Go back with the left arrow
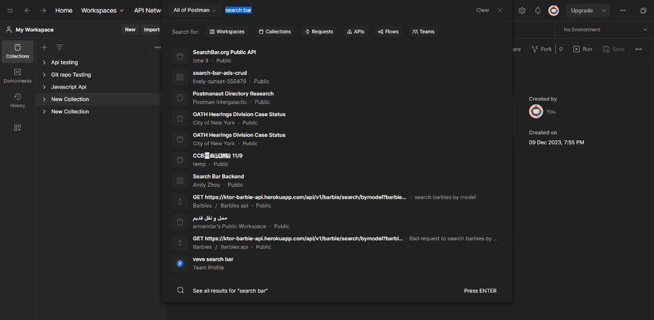The height and width of the screenshot is (320, 654). click(27, 10)
